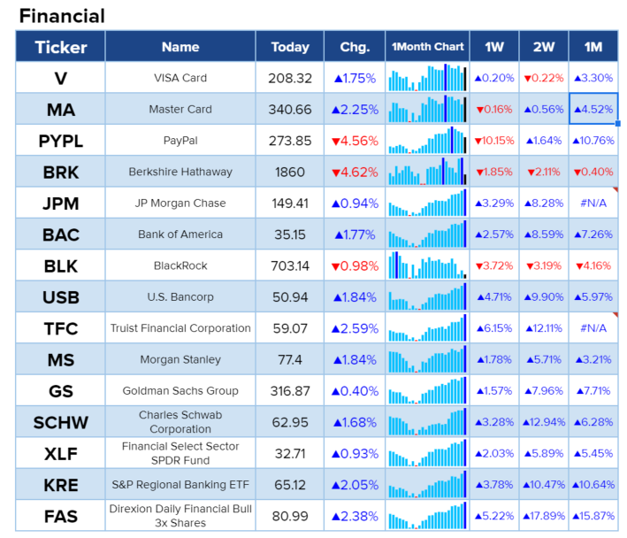This screenshot has height=538, width=627.
Task: Select the PayPal change cell 4.56%
Action: coord(355,141)
